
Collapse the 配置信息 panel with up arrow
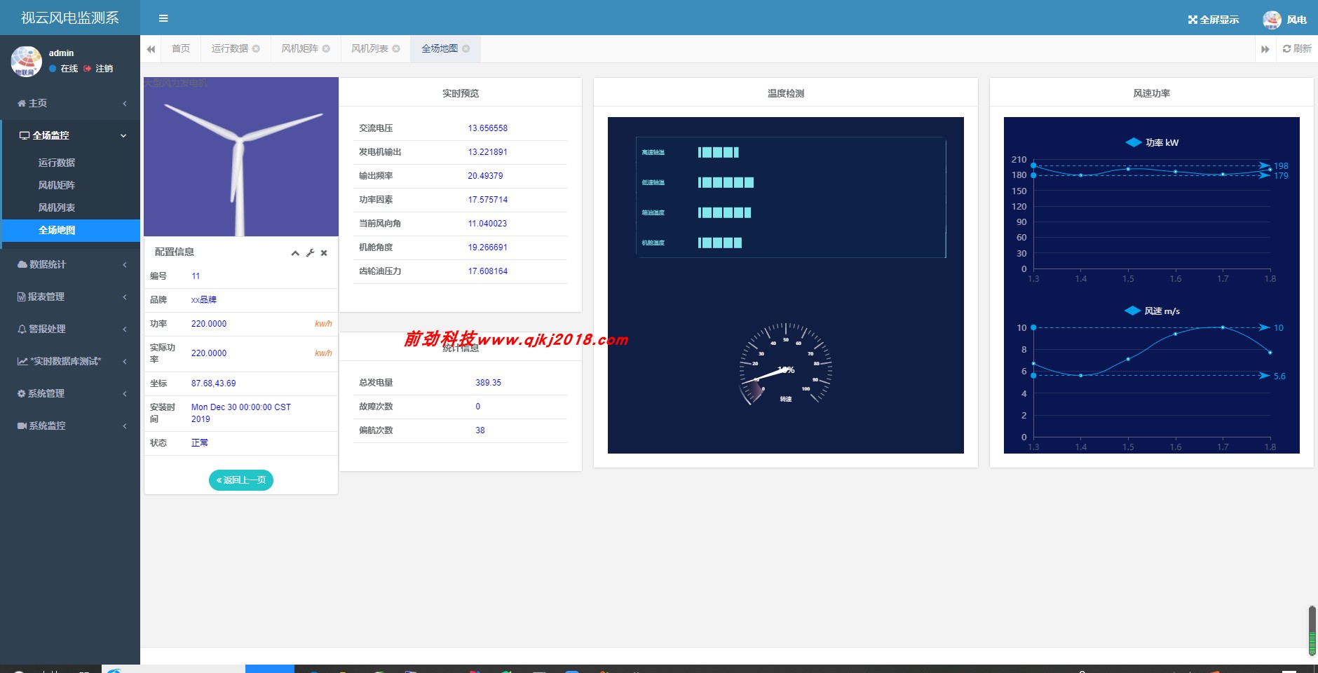click(294, 253)
